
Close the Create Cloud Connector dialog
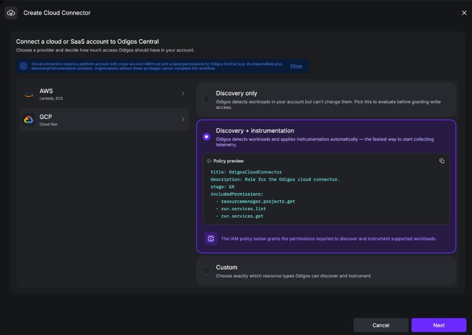(x=464, y=13)
